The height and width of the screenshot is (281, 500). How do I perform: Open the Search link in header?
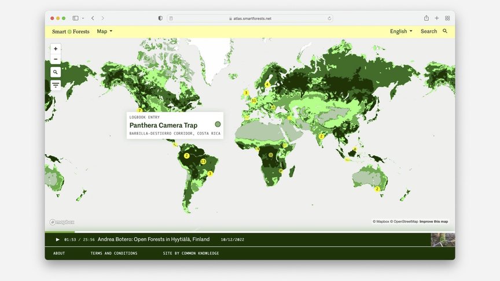point(429,31)
